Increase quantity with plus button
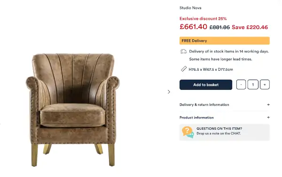Screen dimensions: 282x177 click(x=265, y=85)
